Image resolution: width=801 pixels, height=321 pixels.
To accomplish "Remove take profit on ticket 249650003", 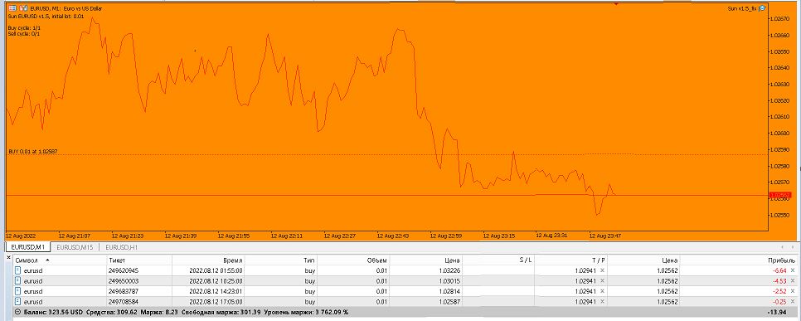I will click(602, 281).
